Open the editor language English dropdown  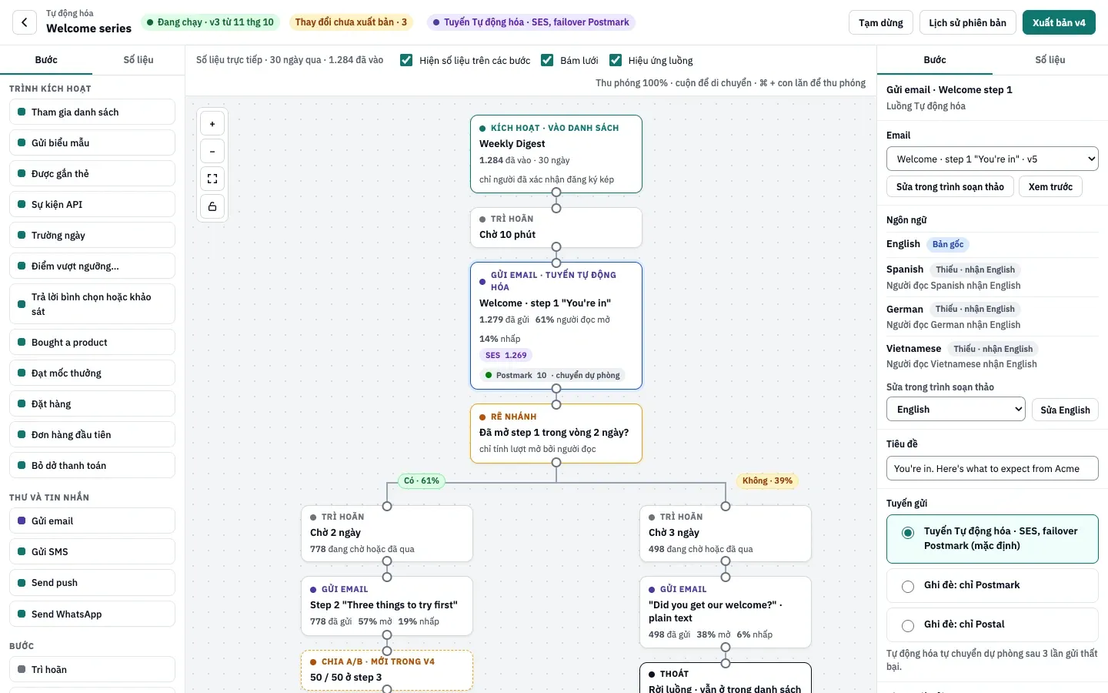click(956, 409)
